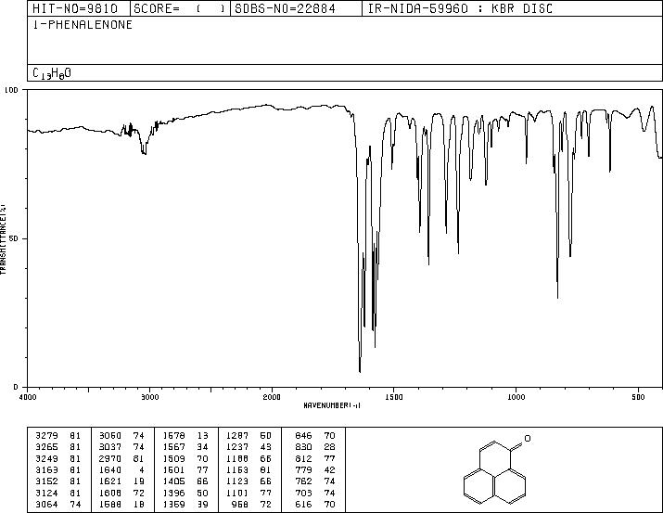This screenshot has width=663, height=513.
Task: Select peak table entry 1123
Action: click(x=237, y=481)
